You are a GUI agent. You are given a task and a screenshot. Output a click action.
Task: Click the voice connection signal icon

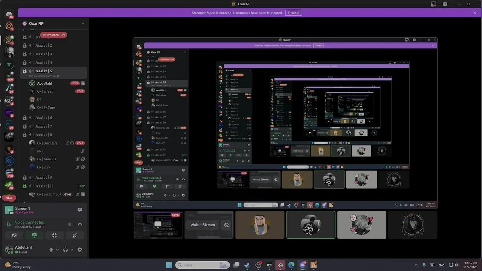pyautogui.click(x=9, y=225)
